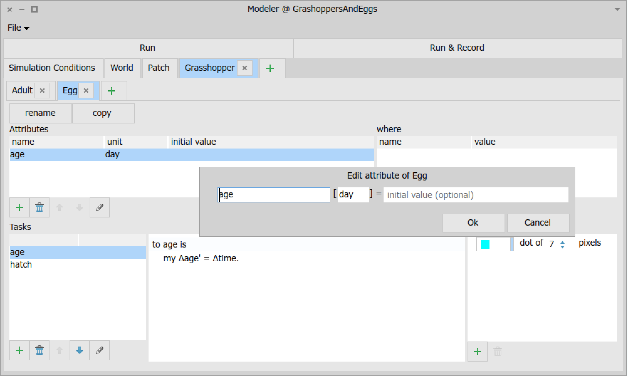Image resolution: width=628 pixels, height=376 pixels.
Task: Add a new task with the plus icon
Action: (19, 350)
